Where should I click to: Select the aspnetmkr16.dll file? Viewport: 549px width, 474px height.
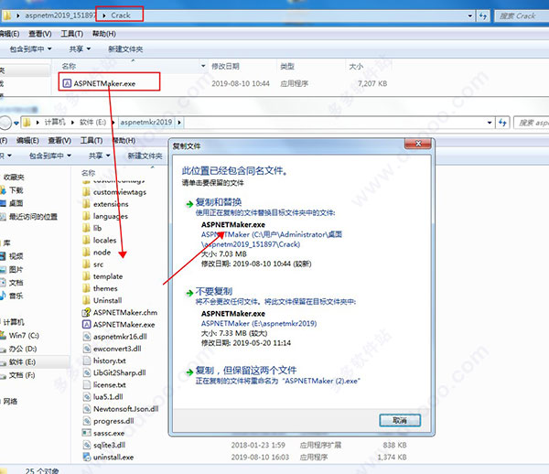click(115, 337)
